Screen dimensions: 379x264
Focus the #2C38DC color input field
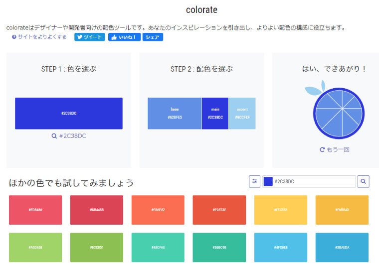pos(309,181)
